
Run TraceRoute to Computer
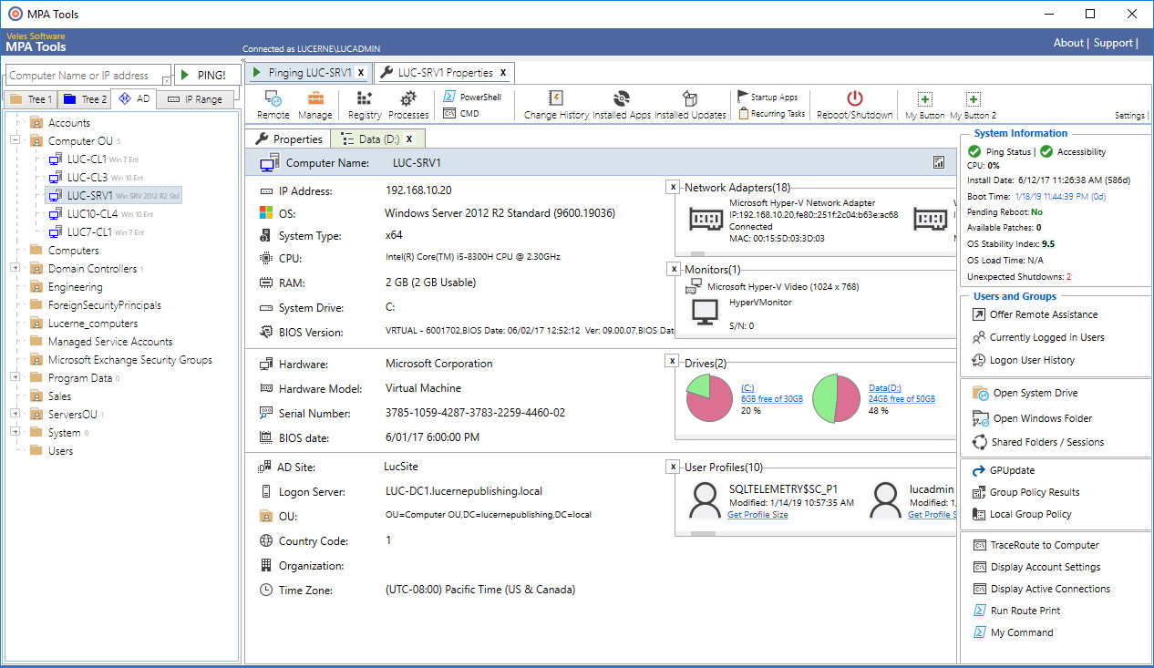pyautogui.click(x=1036, y=545)
